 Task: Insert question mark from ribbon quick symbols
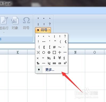[x=50, y=24]
